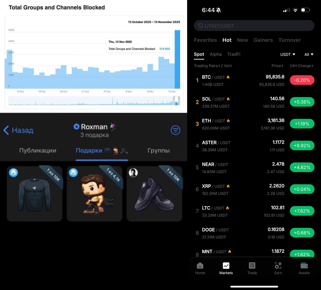This screenshot has width=321, height=290.
Task: Tap the round filter menu icon beside Roxman
Action: pyautogui.click(x=175, y=130)
